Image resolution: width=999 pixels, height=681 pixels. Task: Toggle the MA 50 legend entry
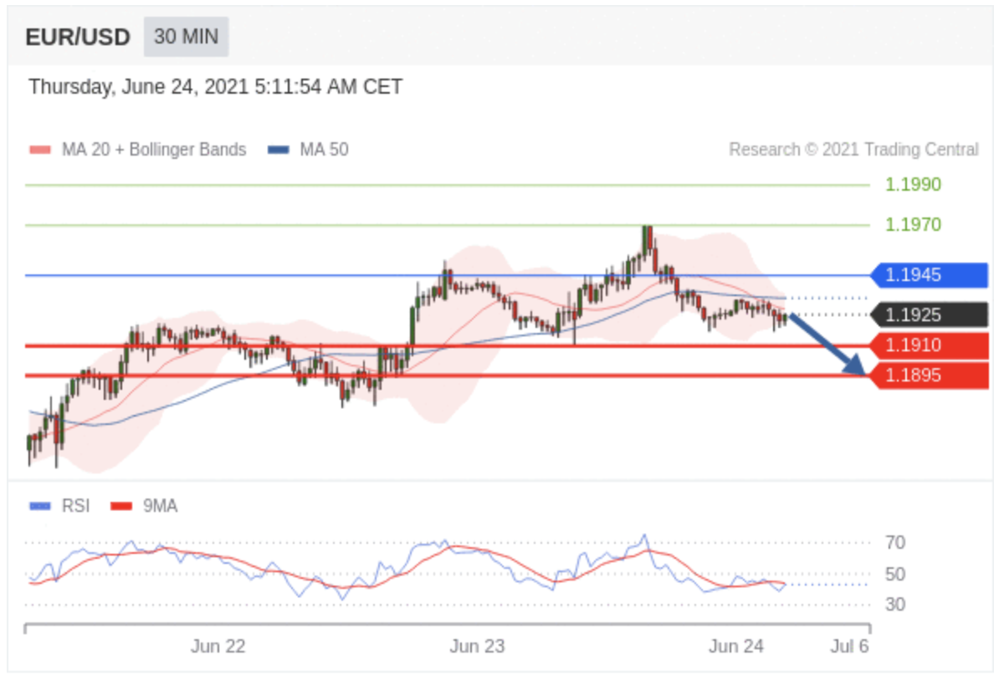[x=324, y=150]
